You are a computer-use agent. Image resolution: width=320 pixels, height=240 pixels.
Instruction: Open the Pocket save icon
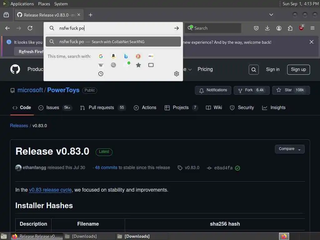[x=256, y=28]
